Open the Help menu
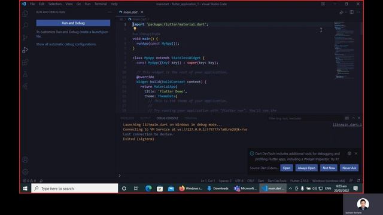 (x=114, y=4)
